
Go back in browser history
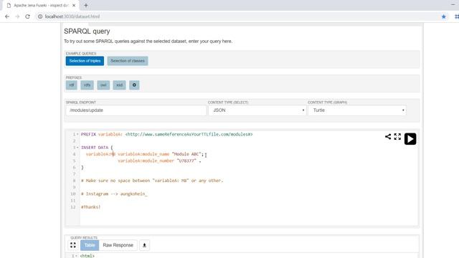(7, 16)
